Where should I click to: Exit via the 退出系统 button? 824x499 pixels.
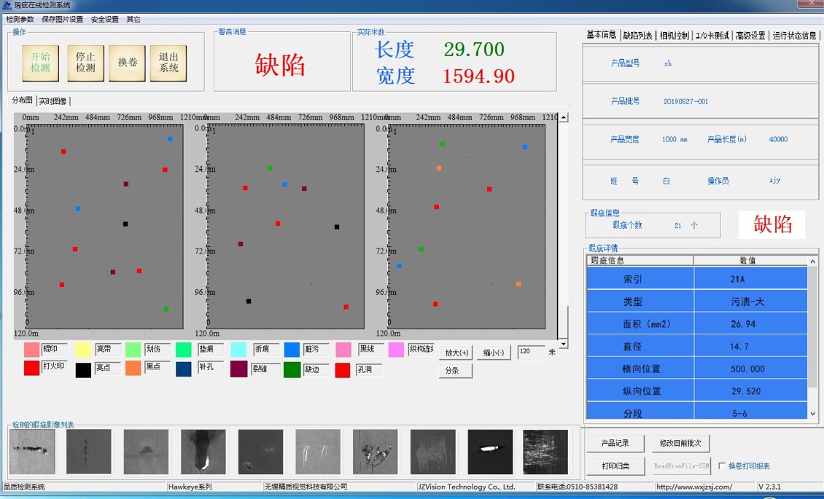point(168,63)
